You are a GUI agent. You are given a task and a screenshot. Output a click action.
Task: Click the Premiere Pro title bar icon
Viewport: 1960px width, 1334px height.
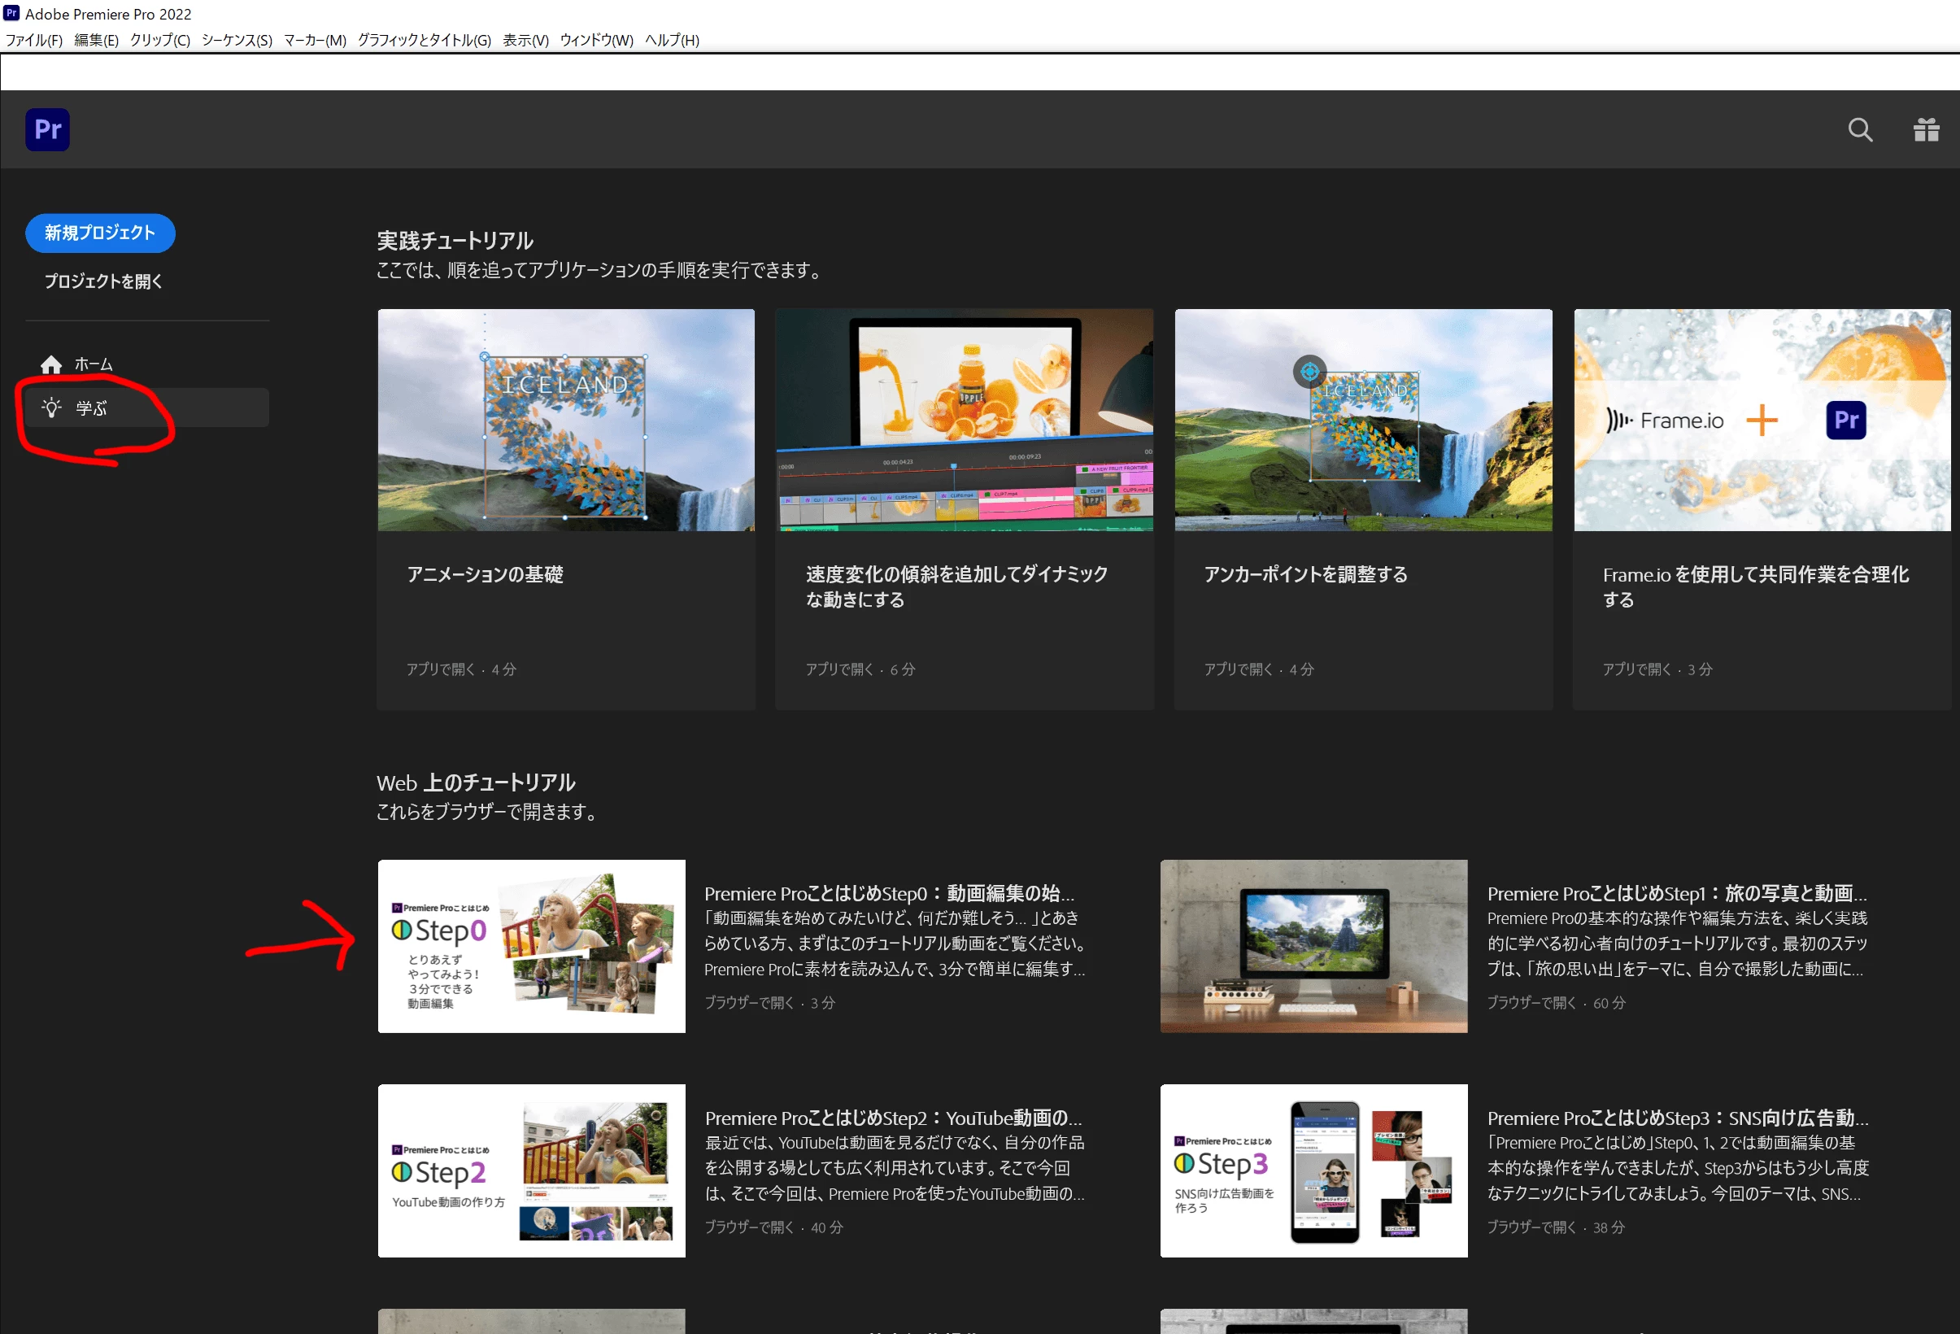click(x=12, y=14)
